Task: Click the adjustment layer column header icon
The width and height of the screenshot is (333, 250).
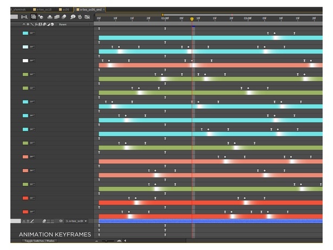Action: point(48,24)
